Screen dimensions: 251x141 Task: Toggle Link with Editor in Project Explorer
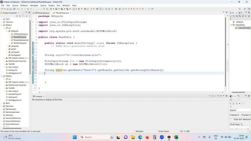pyautogui.click(x=20, y=16)
